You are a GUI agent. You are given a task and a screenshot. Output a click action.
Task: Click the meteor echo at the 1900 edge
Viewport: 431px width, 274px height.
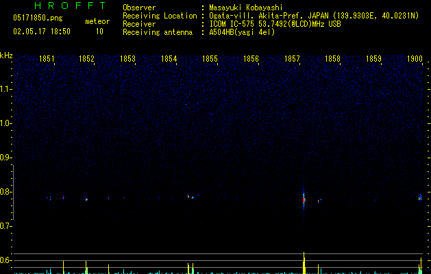pyautogui.click(x=420, y=197)
